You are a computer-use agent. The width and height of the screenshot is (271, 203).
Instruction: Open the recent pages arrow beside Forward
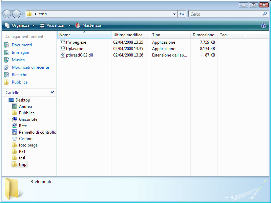(23, 14)
